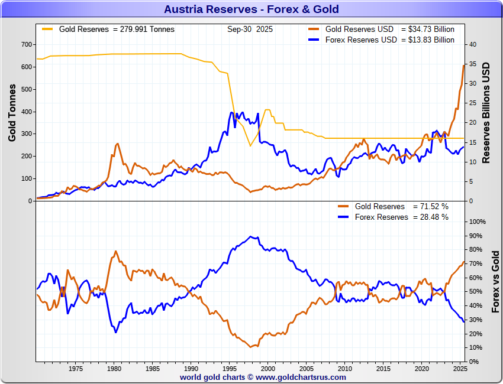503x384 pixels.
Task: Click the 400 tick on Gold Tonnes axis
Action: (27, 112)
